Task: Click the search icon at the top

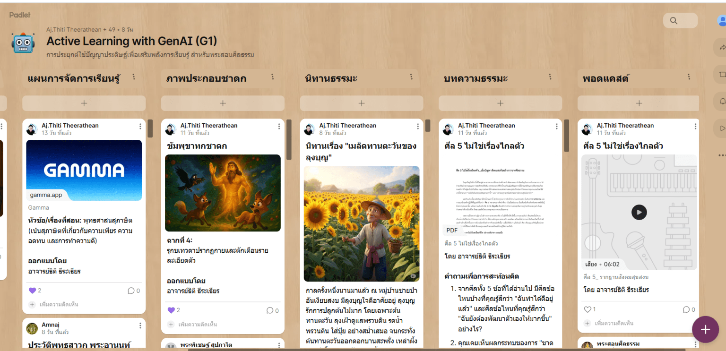Action: (674, 21)
